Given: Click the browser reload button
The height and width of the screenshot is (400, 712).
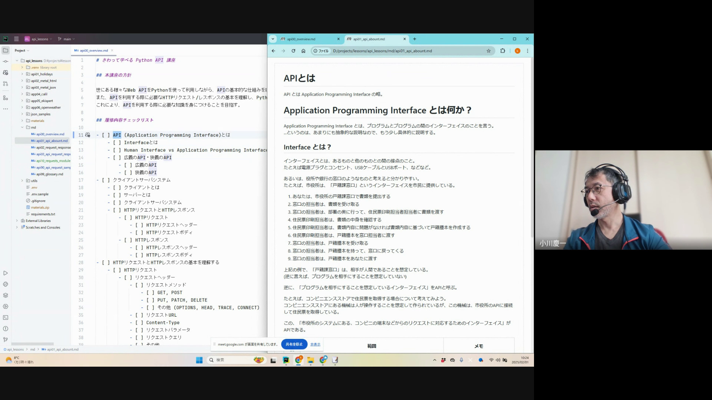Looking at the screenshot, I should [293, 51].
